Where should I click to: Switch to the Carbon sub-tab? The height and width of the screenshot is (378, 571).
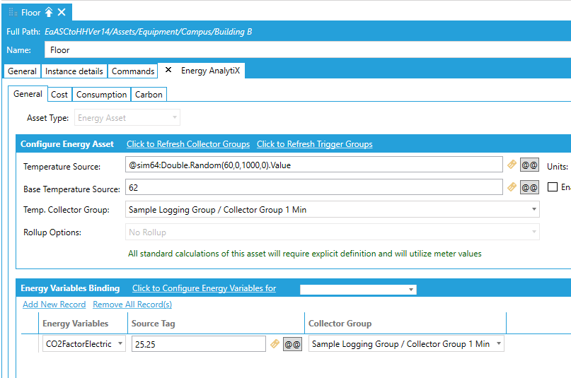click(149, 95)
